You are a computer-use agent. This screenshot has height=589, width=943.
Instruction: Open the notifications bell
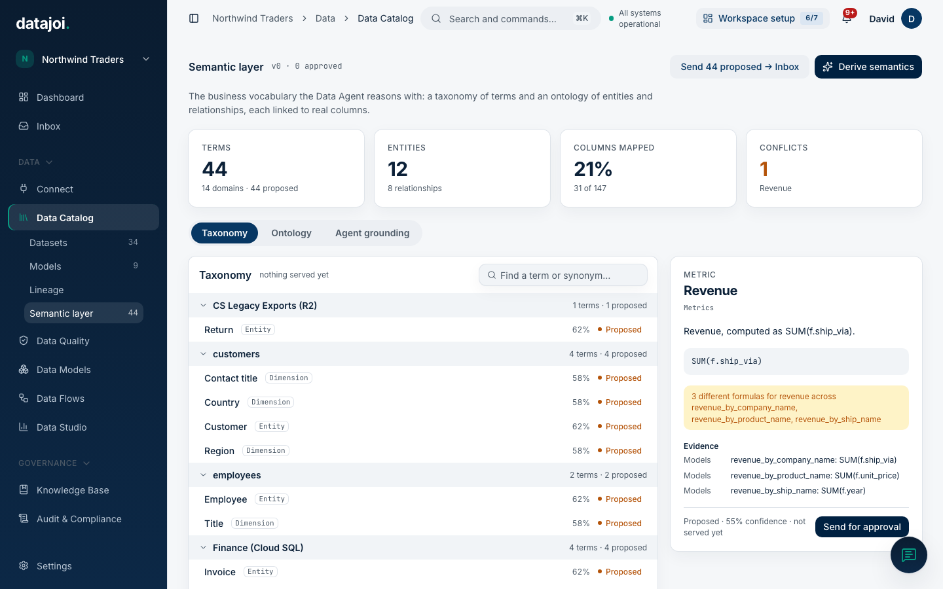click(x=847, y=18)
